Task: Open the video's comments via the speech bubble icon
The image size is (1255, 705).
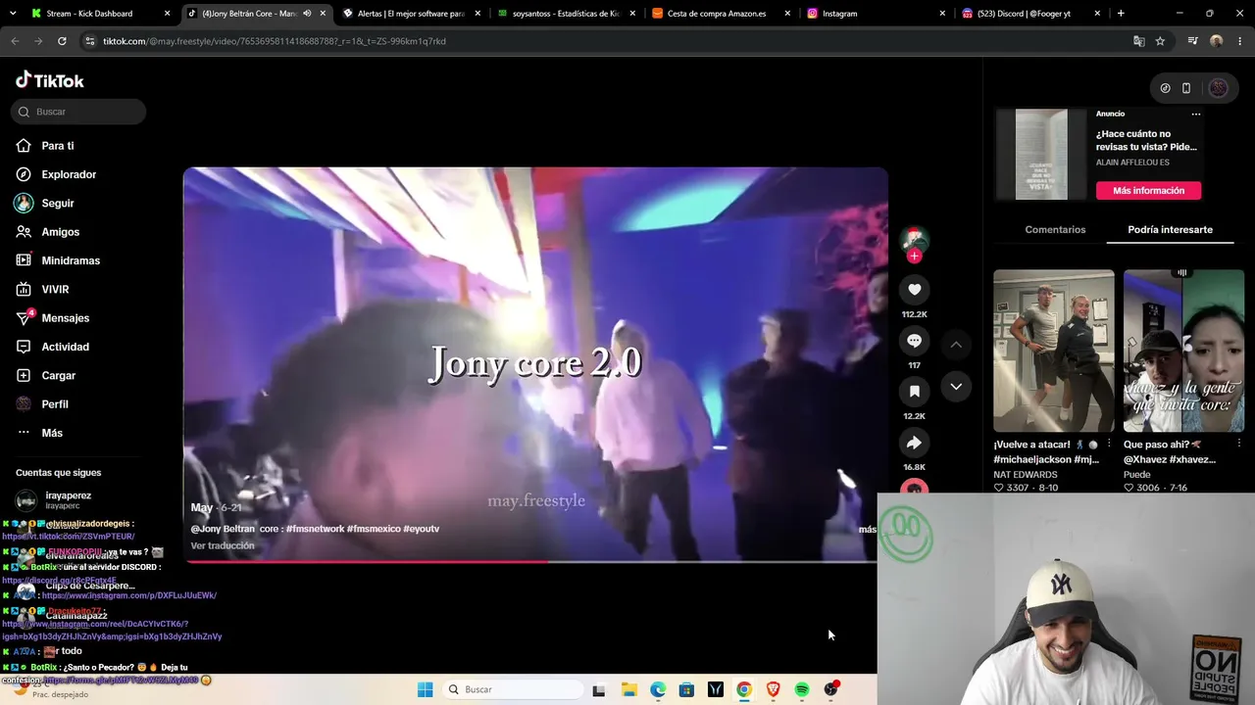Action: (x=914, y=340)
